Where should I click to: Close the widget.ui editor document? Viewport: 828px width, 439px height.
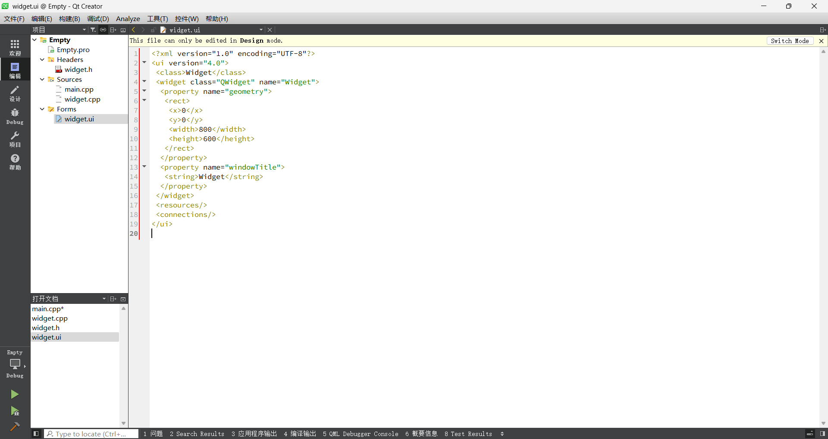(x=270, y=30)
